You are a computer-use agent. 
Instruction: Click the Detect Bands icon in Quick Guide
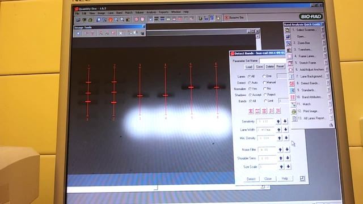pos(292,83)
